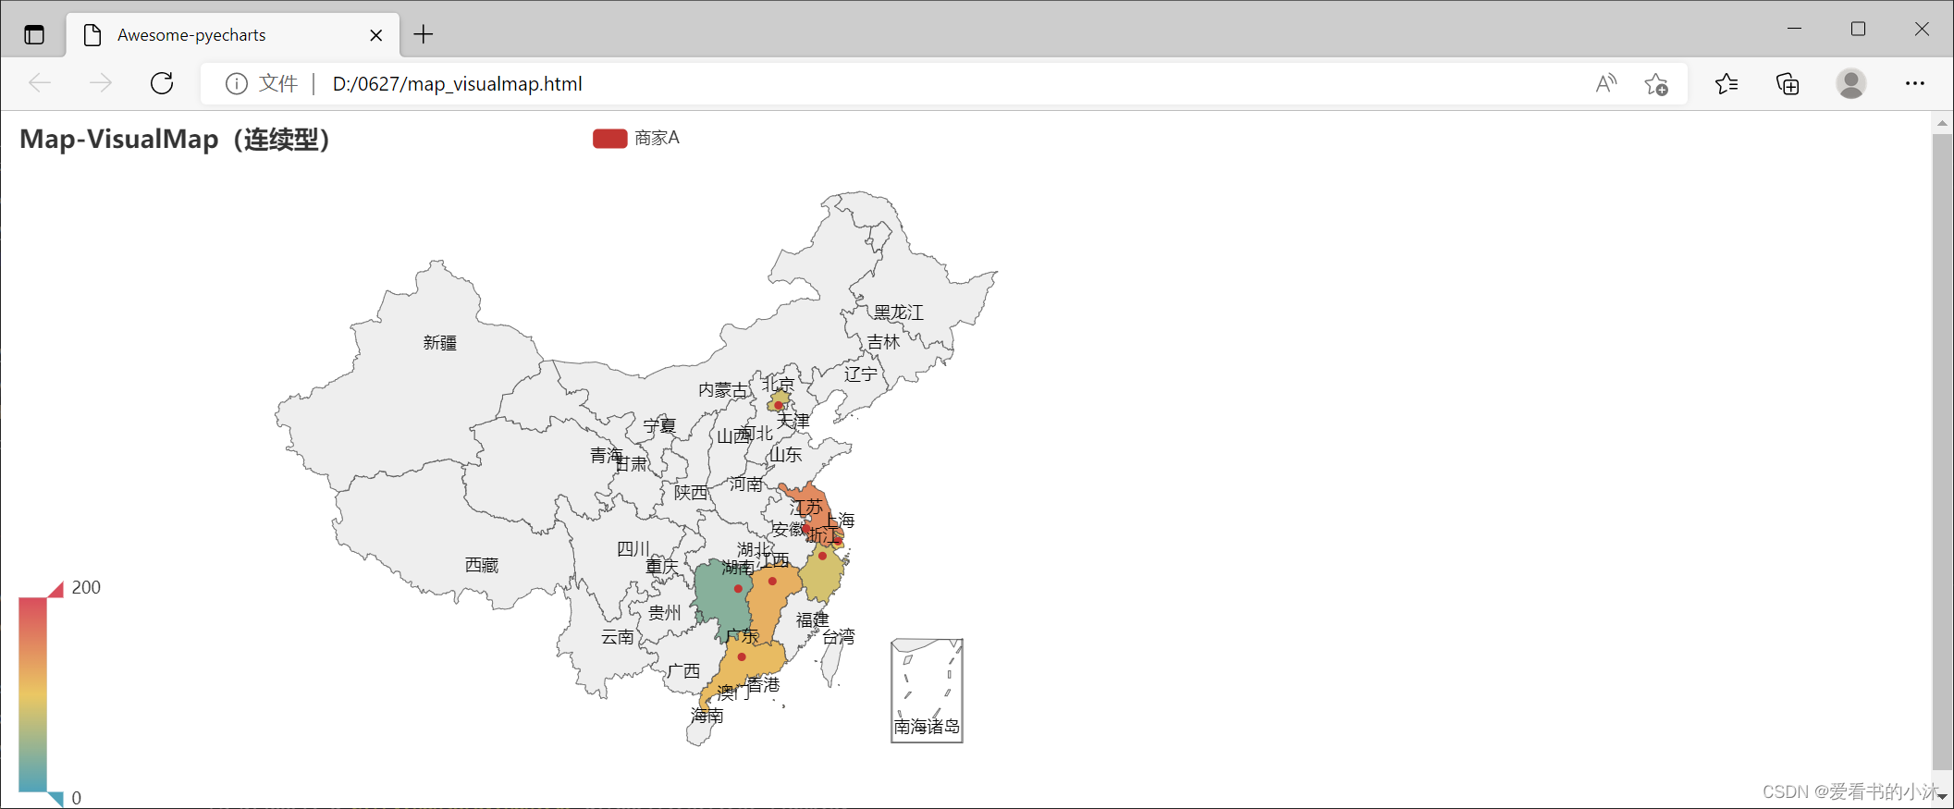Click the 海南 label
The width and height of the screenshot is (1954, 809).
[707, 716]
